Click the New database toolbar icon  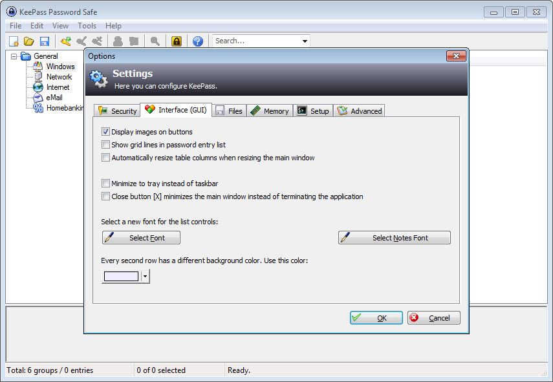coord(14,41)
